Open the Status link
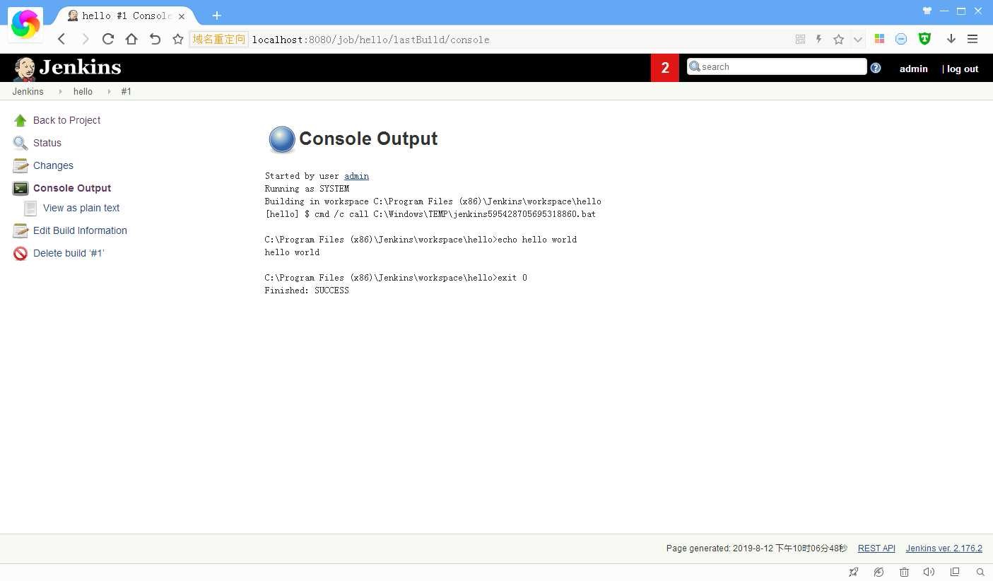993x581 pixels. [47, 143]
